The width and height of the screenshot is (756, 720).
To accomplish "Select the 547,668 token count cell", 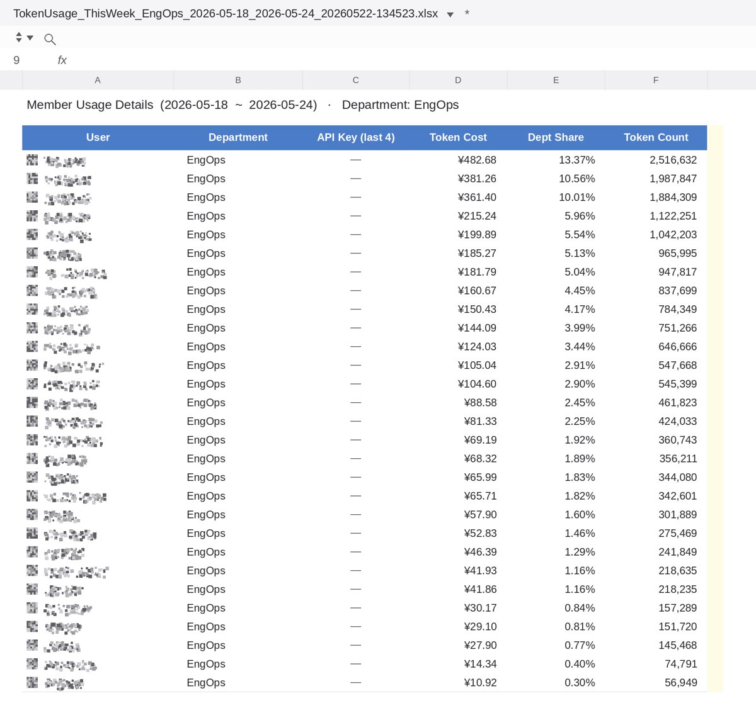I will click(x=656, y=365).
